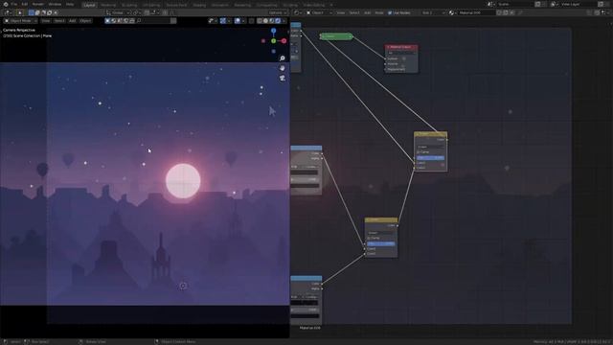The height and width of the screenshot is (345, 613).
Task: Open the viewport Select menu
Action: (x=59, y=21)
